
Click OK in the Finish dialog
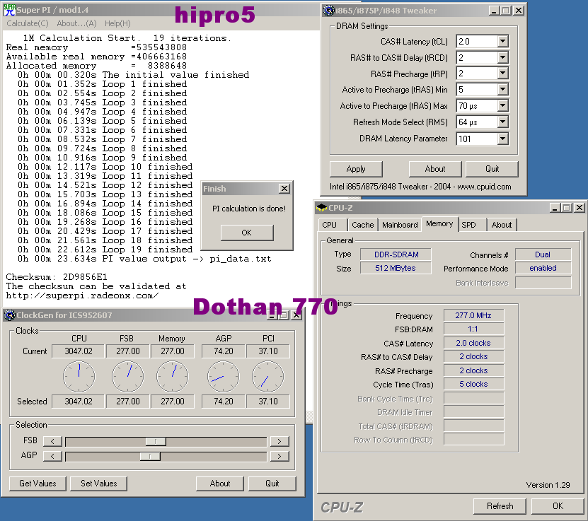247,233
